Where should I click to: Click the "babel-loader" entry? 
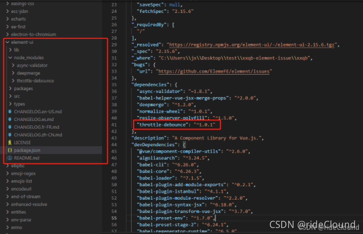pyautogui.click(x=156, y=178)
